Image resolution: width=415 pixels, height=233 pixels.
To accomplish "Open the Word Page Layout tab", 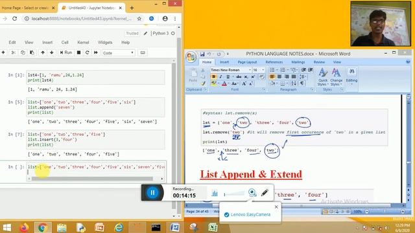I will point(247,62).
